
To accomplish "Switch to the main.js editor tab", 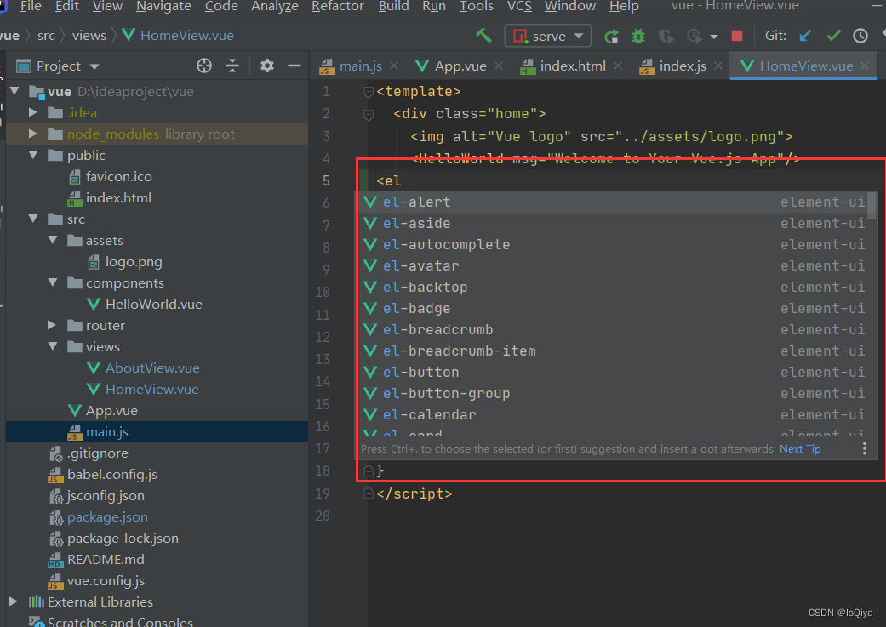I will tap(360, 66).
